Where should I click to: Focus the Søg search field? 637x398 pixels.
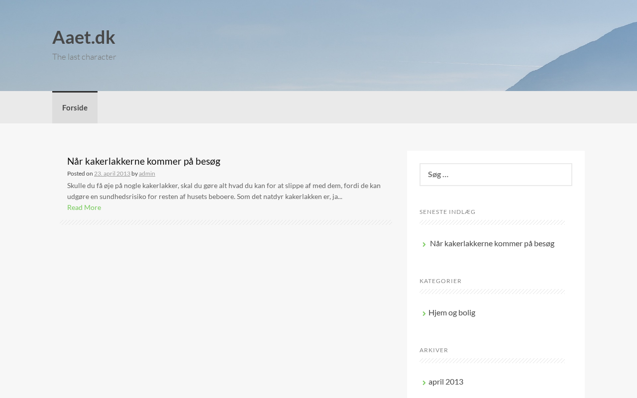[x=496, y=175]
